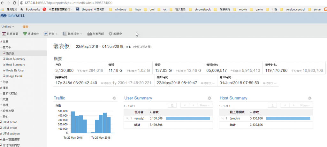Open the version_control bookmarks folder

click(293, 9)
